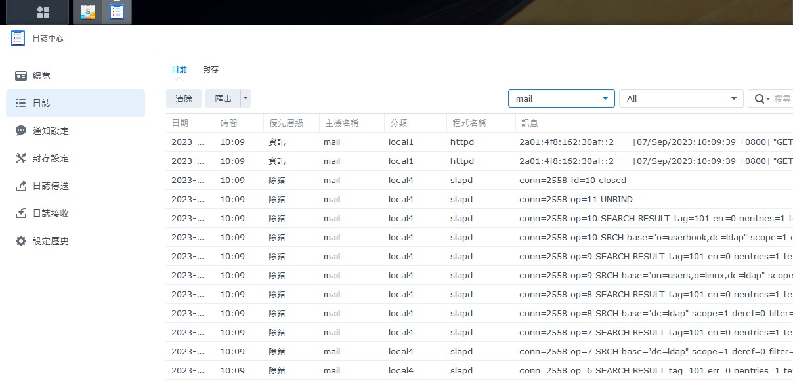
Task: Open the All log type dropdown
Action: coord(681,98)
